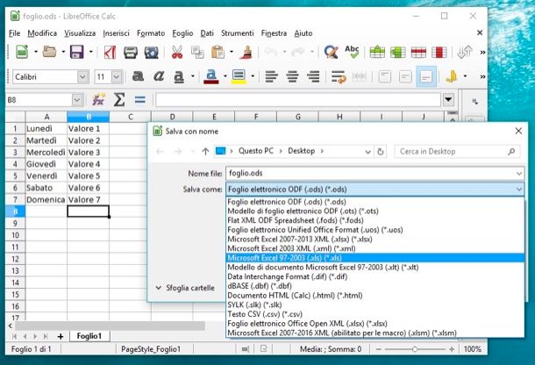Viewport: 535px width, 365px height.
Task: Open Print Preview icon
Action: [151, 53]
